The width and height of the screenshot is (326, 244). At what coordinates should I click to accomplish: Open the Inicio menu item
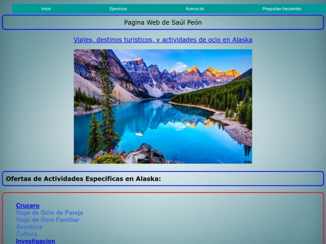46,9
